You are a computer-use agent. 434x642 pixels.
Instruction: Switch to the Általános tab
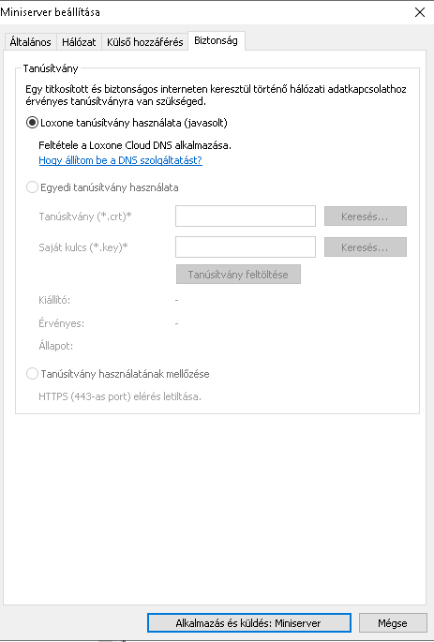pyautogui.click(x=30, y=42)
